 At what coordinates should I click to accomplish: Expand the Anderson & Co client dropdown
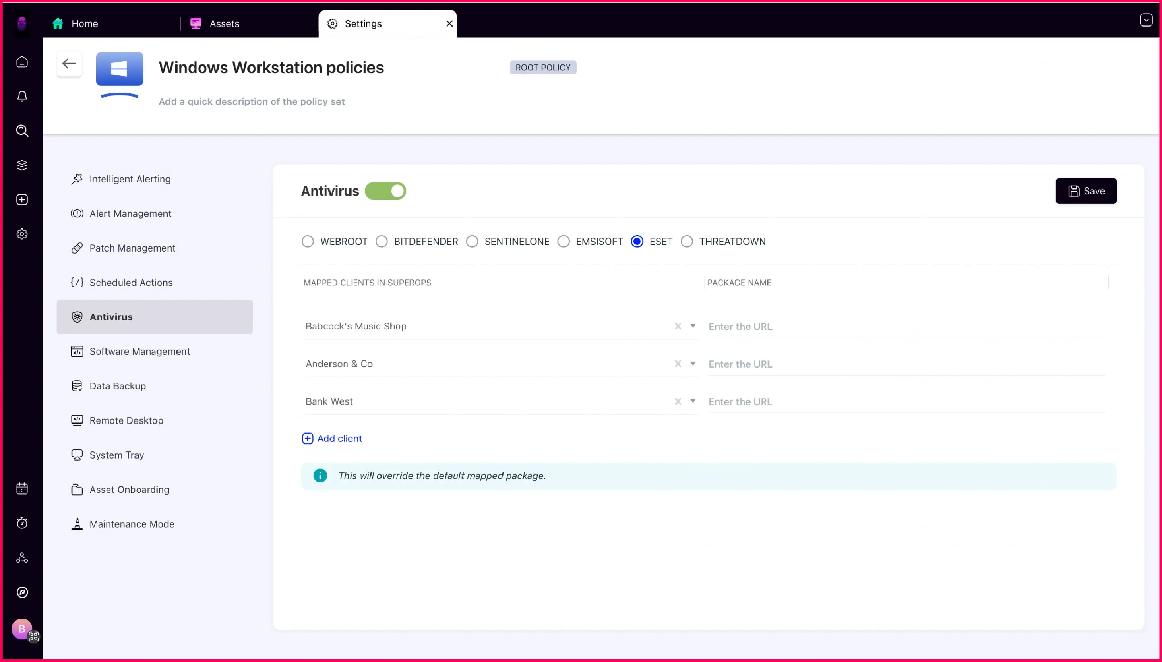tap(693, 364)
